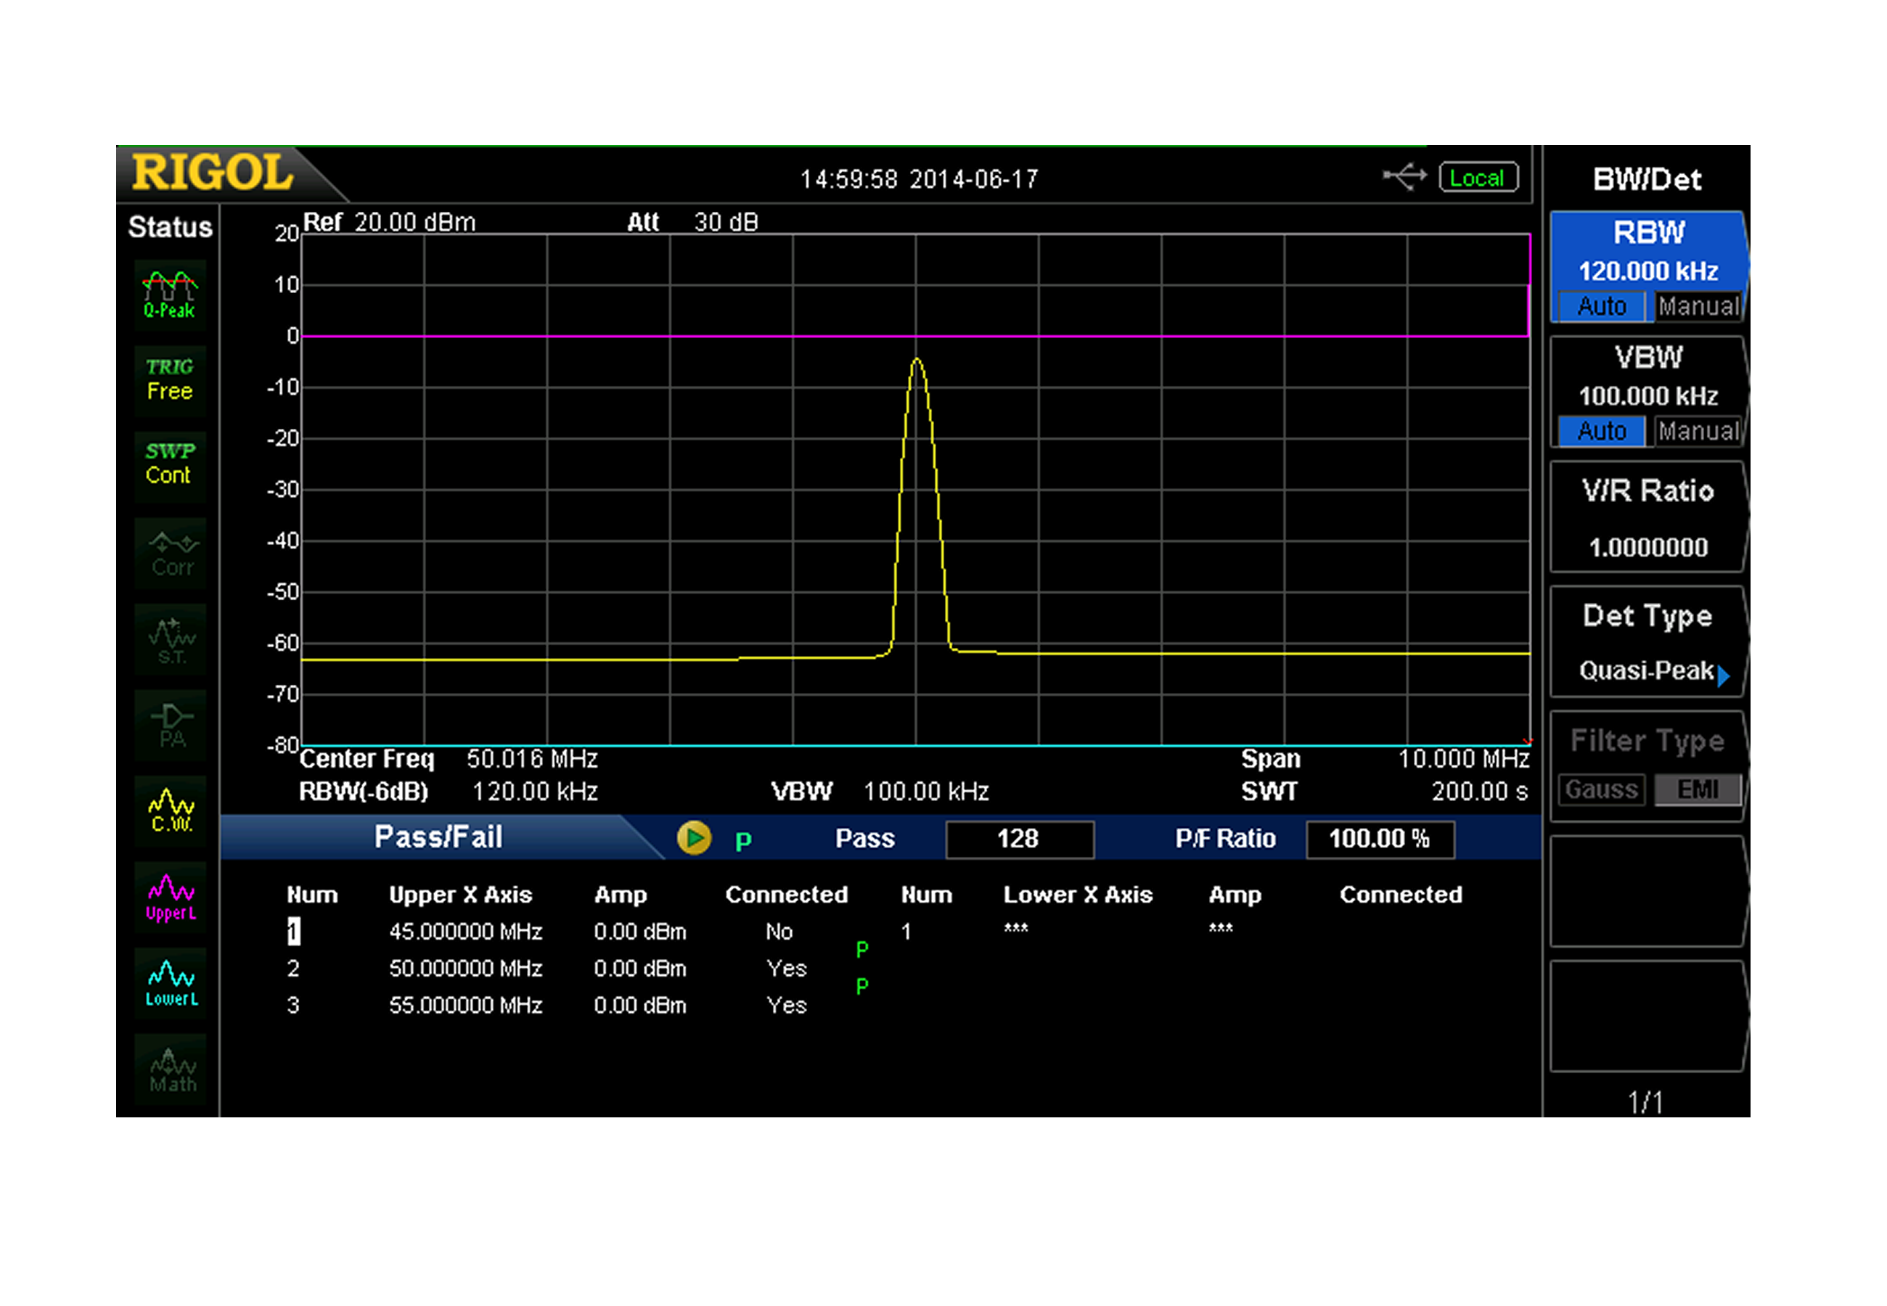
Task: Click the USB connection icon
Action: point(1404,177)
